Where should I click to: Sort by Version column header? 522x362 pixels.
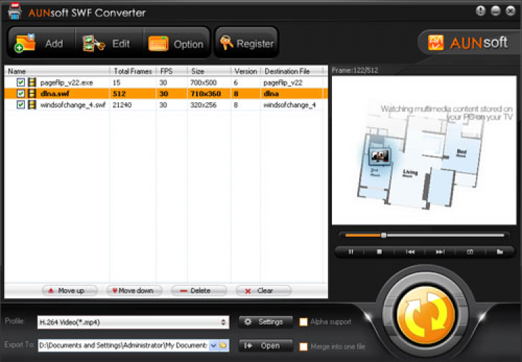coord(246,71)
